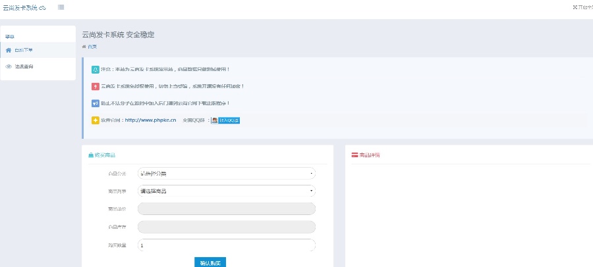Click the red lightning bolt icon
Image resolution: width=593 pixels, height=267 pixels.
[x=96, y=86]
